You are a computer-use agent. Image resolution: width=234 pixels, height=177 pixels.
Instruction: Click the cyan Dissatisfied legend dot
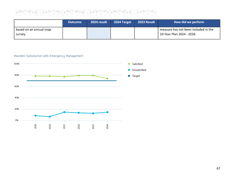pyautogui.click(x=129, y=70)
